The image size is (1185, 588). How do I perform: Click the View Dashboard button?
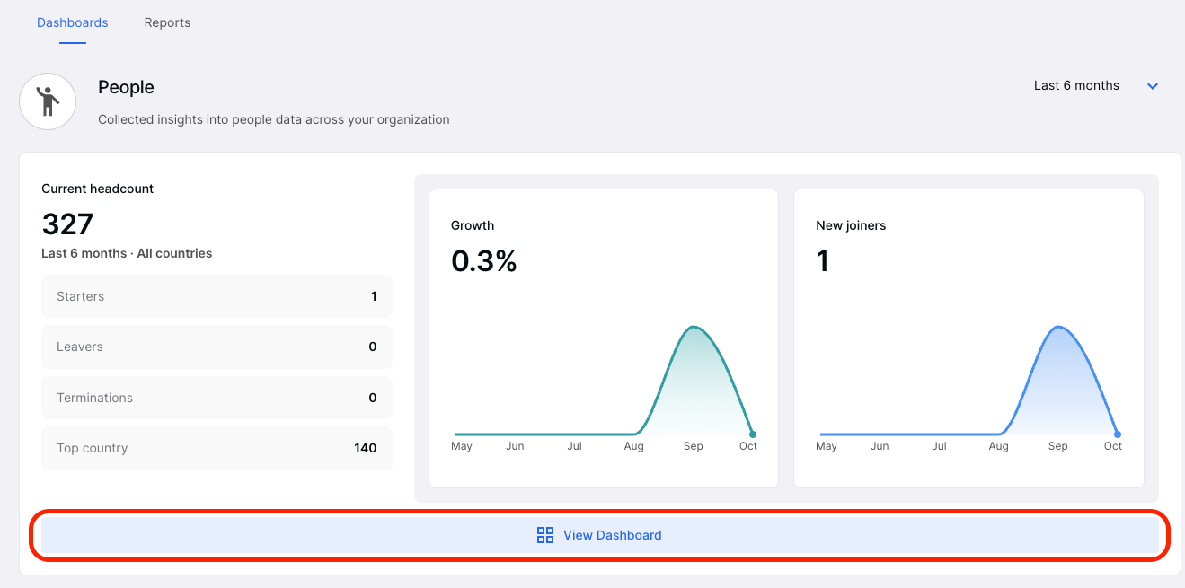pos(599,534)
